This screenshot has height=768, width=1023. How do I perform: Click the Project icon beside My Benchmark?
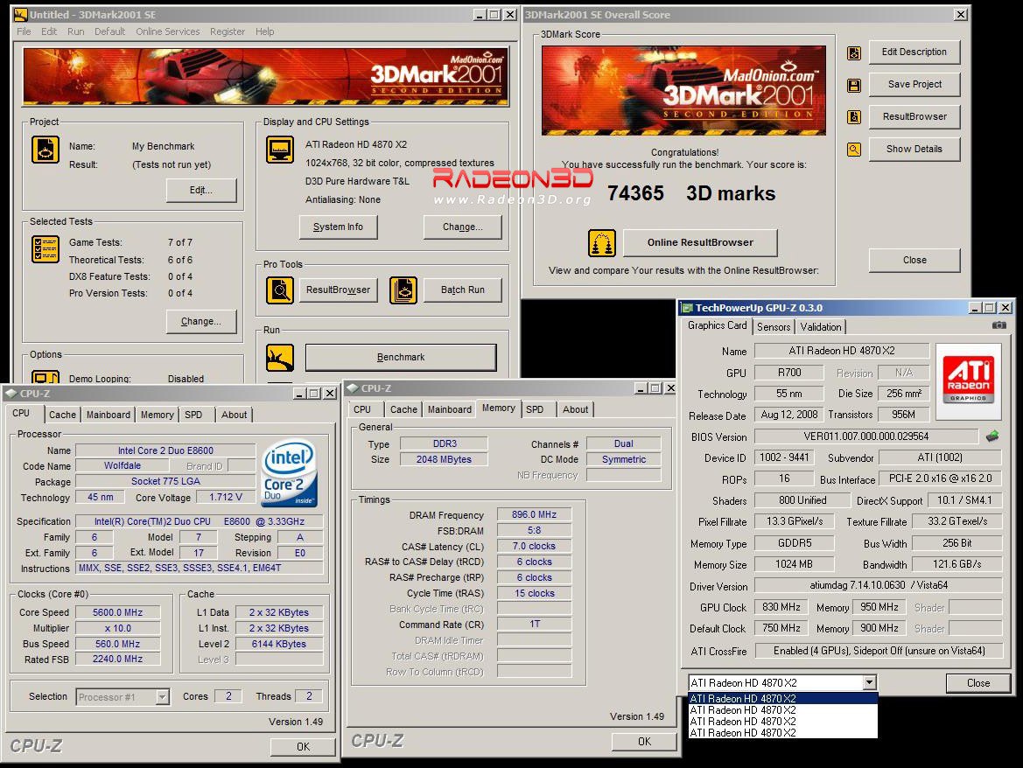click(x=45, y=150)
